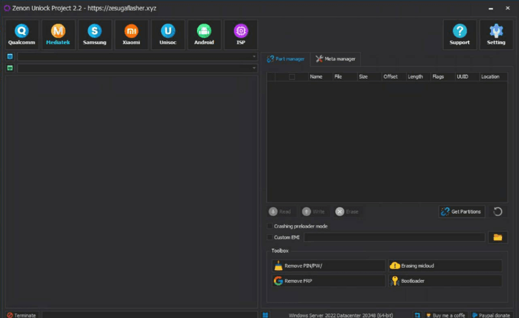Image resolution: width=519 pixels, height=318 pixels.
Task: Switch to the Meta manager tab
Action: (x=335, y=59)
